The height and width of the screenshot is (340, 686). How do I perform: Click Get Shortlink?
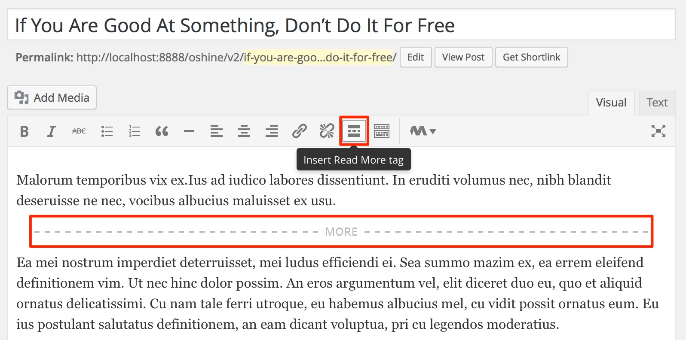[x=532, y=57]
